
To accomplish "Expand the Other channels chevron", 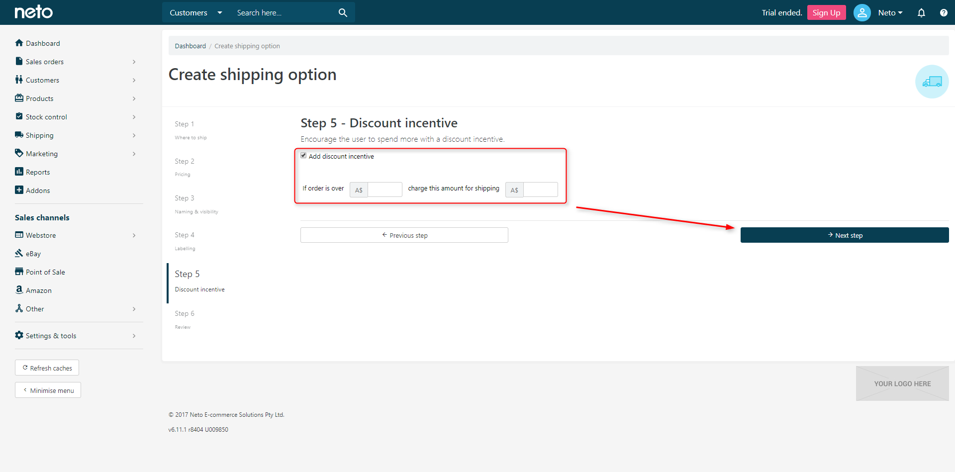I will click(134, 309).
